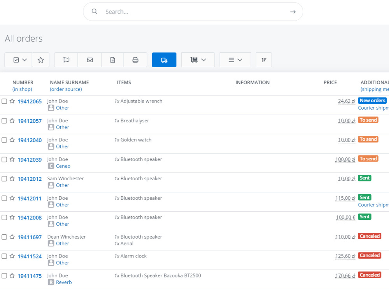Click the Courier shipment link on order 19412011

coord(373,205)
